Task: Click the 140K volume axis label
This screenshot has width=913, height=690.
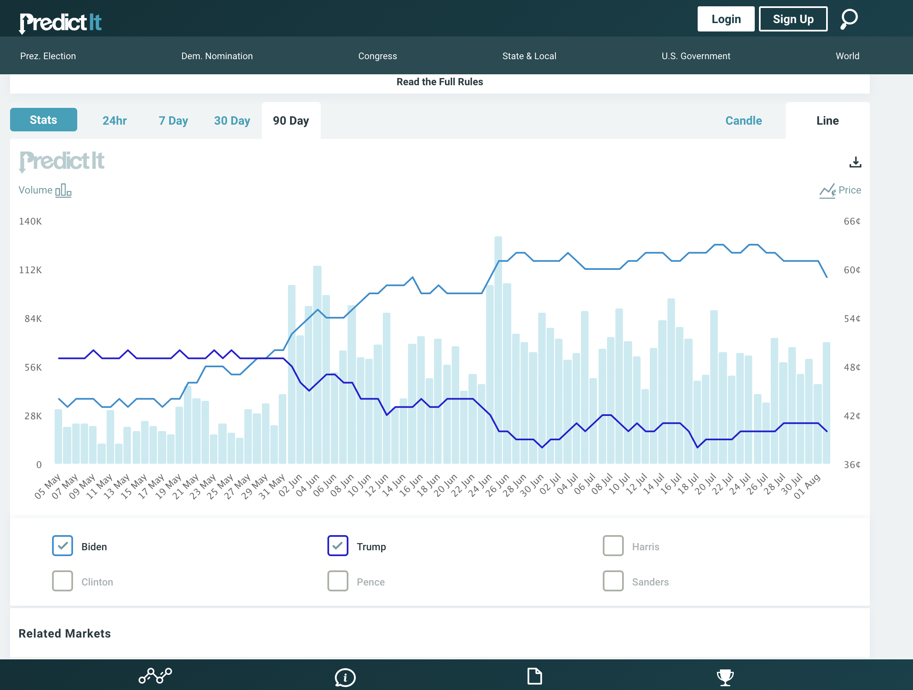Action: pyautogui.click(x=30, y=221)
